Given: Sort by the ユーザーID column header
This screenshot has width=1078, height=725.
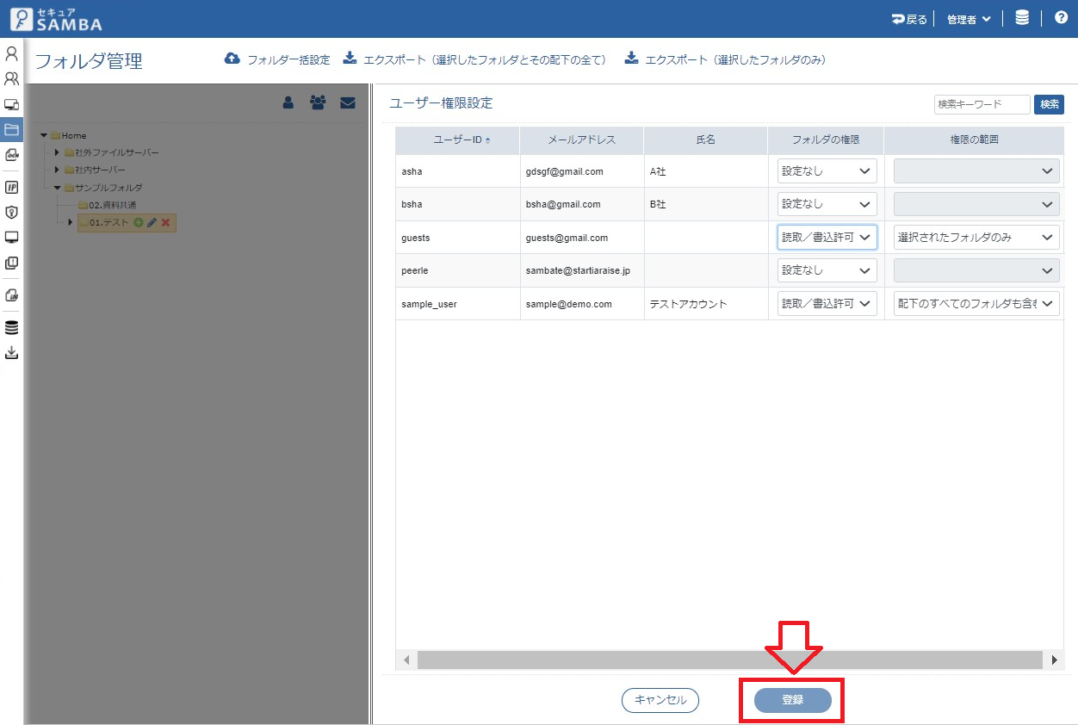Looking at the screenshot, I should tap(457, 140).
